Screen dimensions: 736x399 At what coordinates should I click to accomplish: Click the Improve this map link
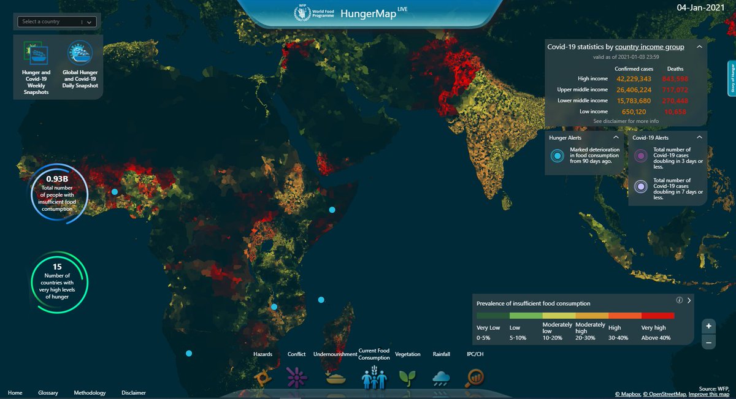pyautogui.click(x=710, y=394)
